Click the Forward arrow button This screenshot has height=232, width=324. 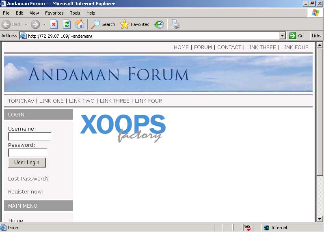(35, 24)
